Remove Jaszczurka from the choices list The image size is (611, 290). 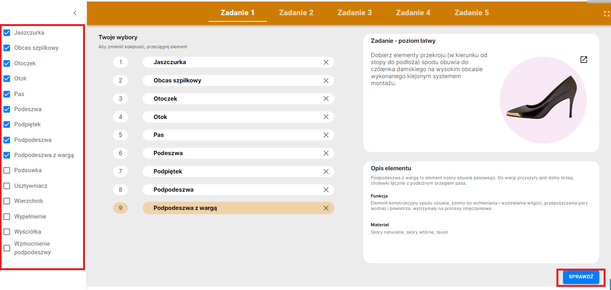pyautogui.click(x=326, y=62)
